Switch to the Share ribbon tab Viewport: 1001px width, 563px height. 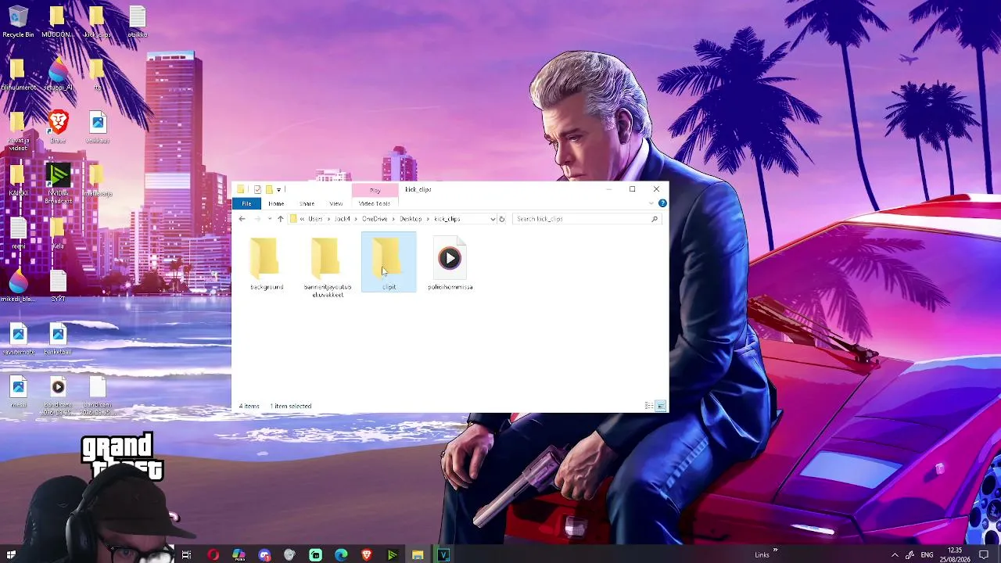click(x=307, y=203)
